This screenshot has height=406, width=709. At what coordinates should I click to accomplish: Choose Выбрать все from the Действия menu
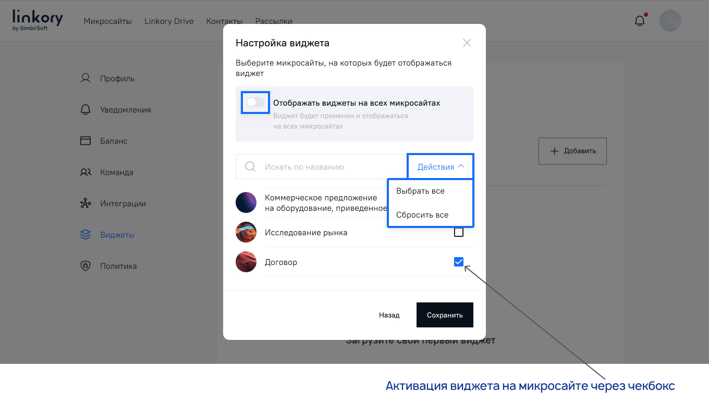coord(421,191)
